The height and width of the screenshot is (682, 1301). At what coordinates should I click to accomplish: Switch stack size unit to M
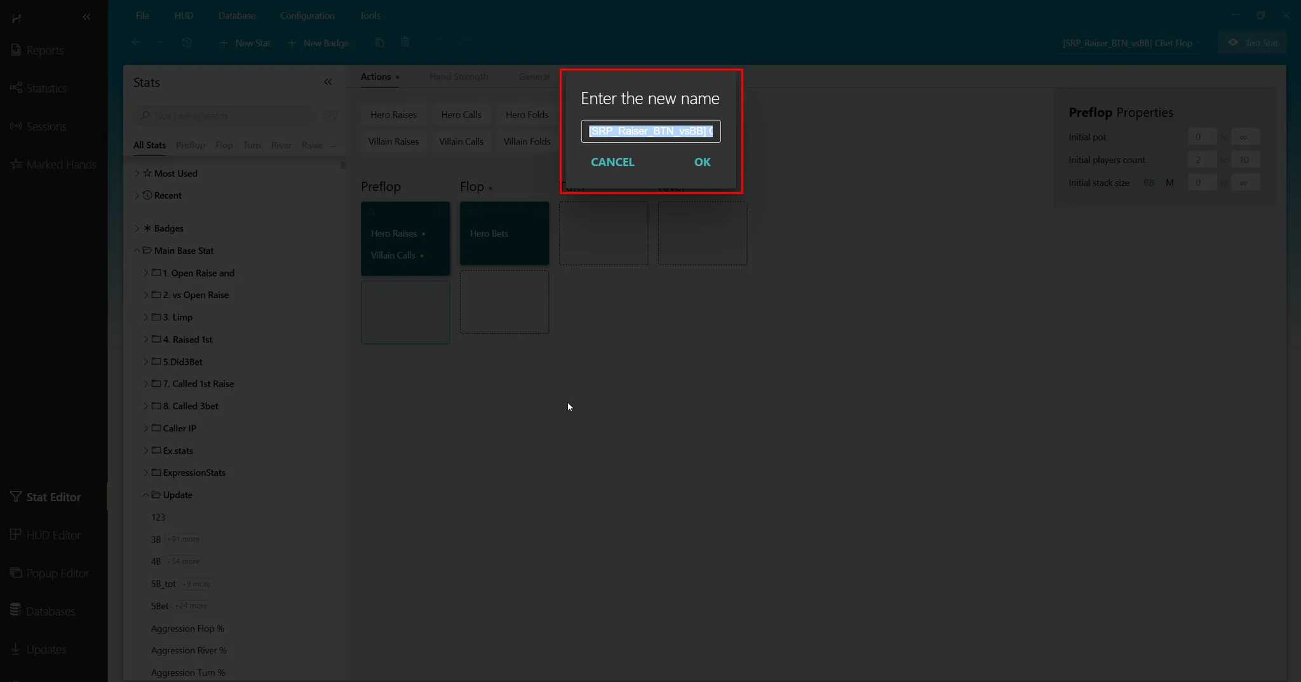[1170, 183]
